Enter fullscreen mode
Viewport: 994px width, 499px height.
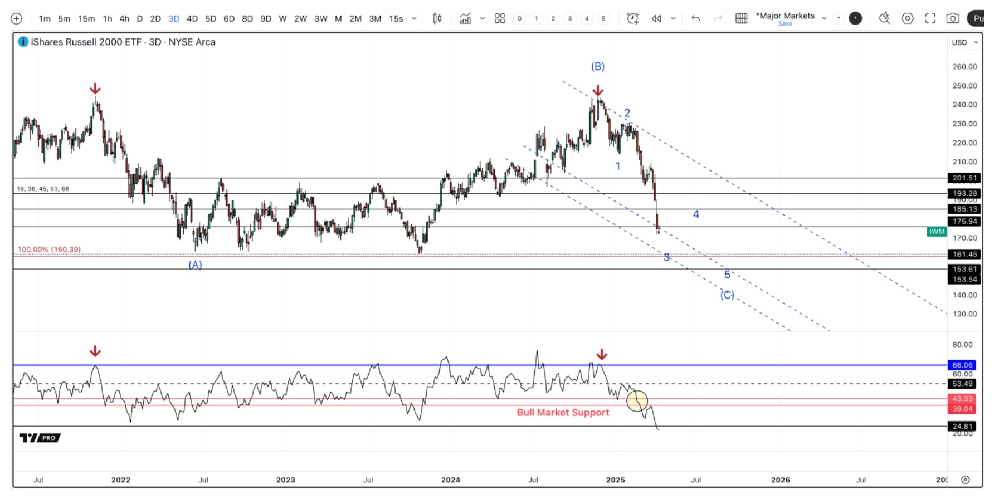pyautogui.click(x=930, y=18)
